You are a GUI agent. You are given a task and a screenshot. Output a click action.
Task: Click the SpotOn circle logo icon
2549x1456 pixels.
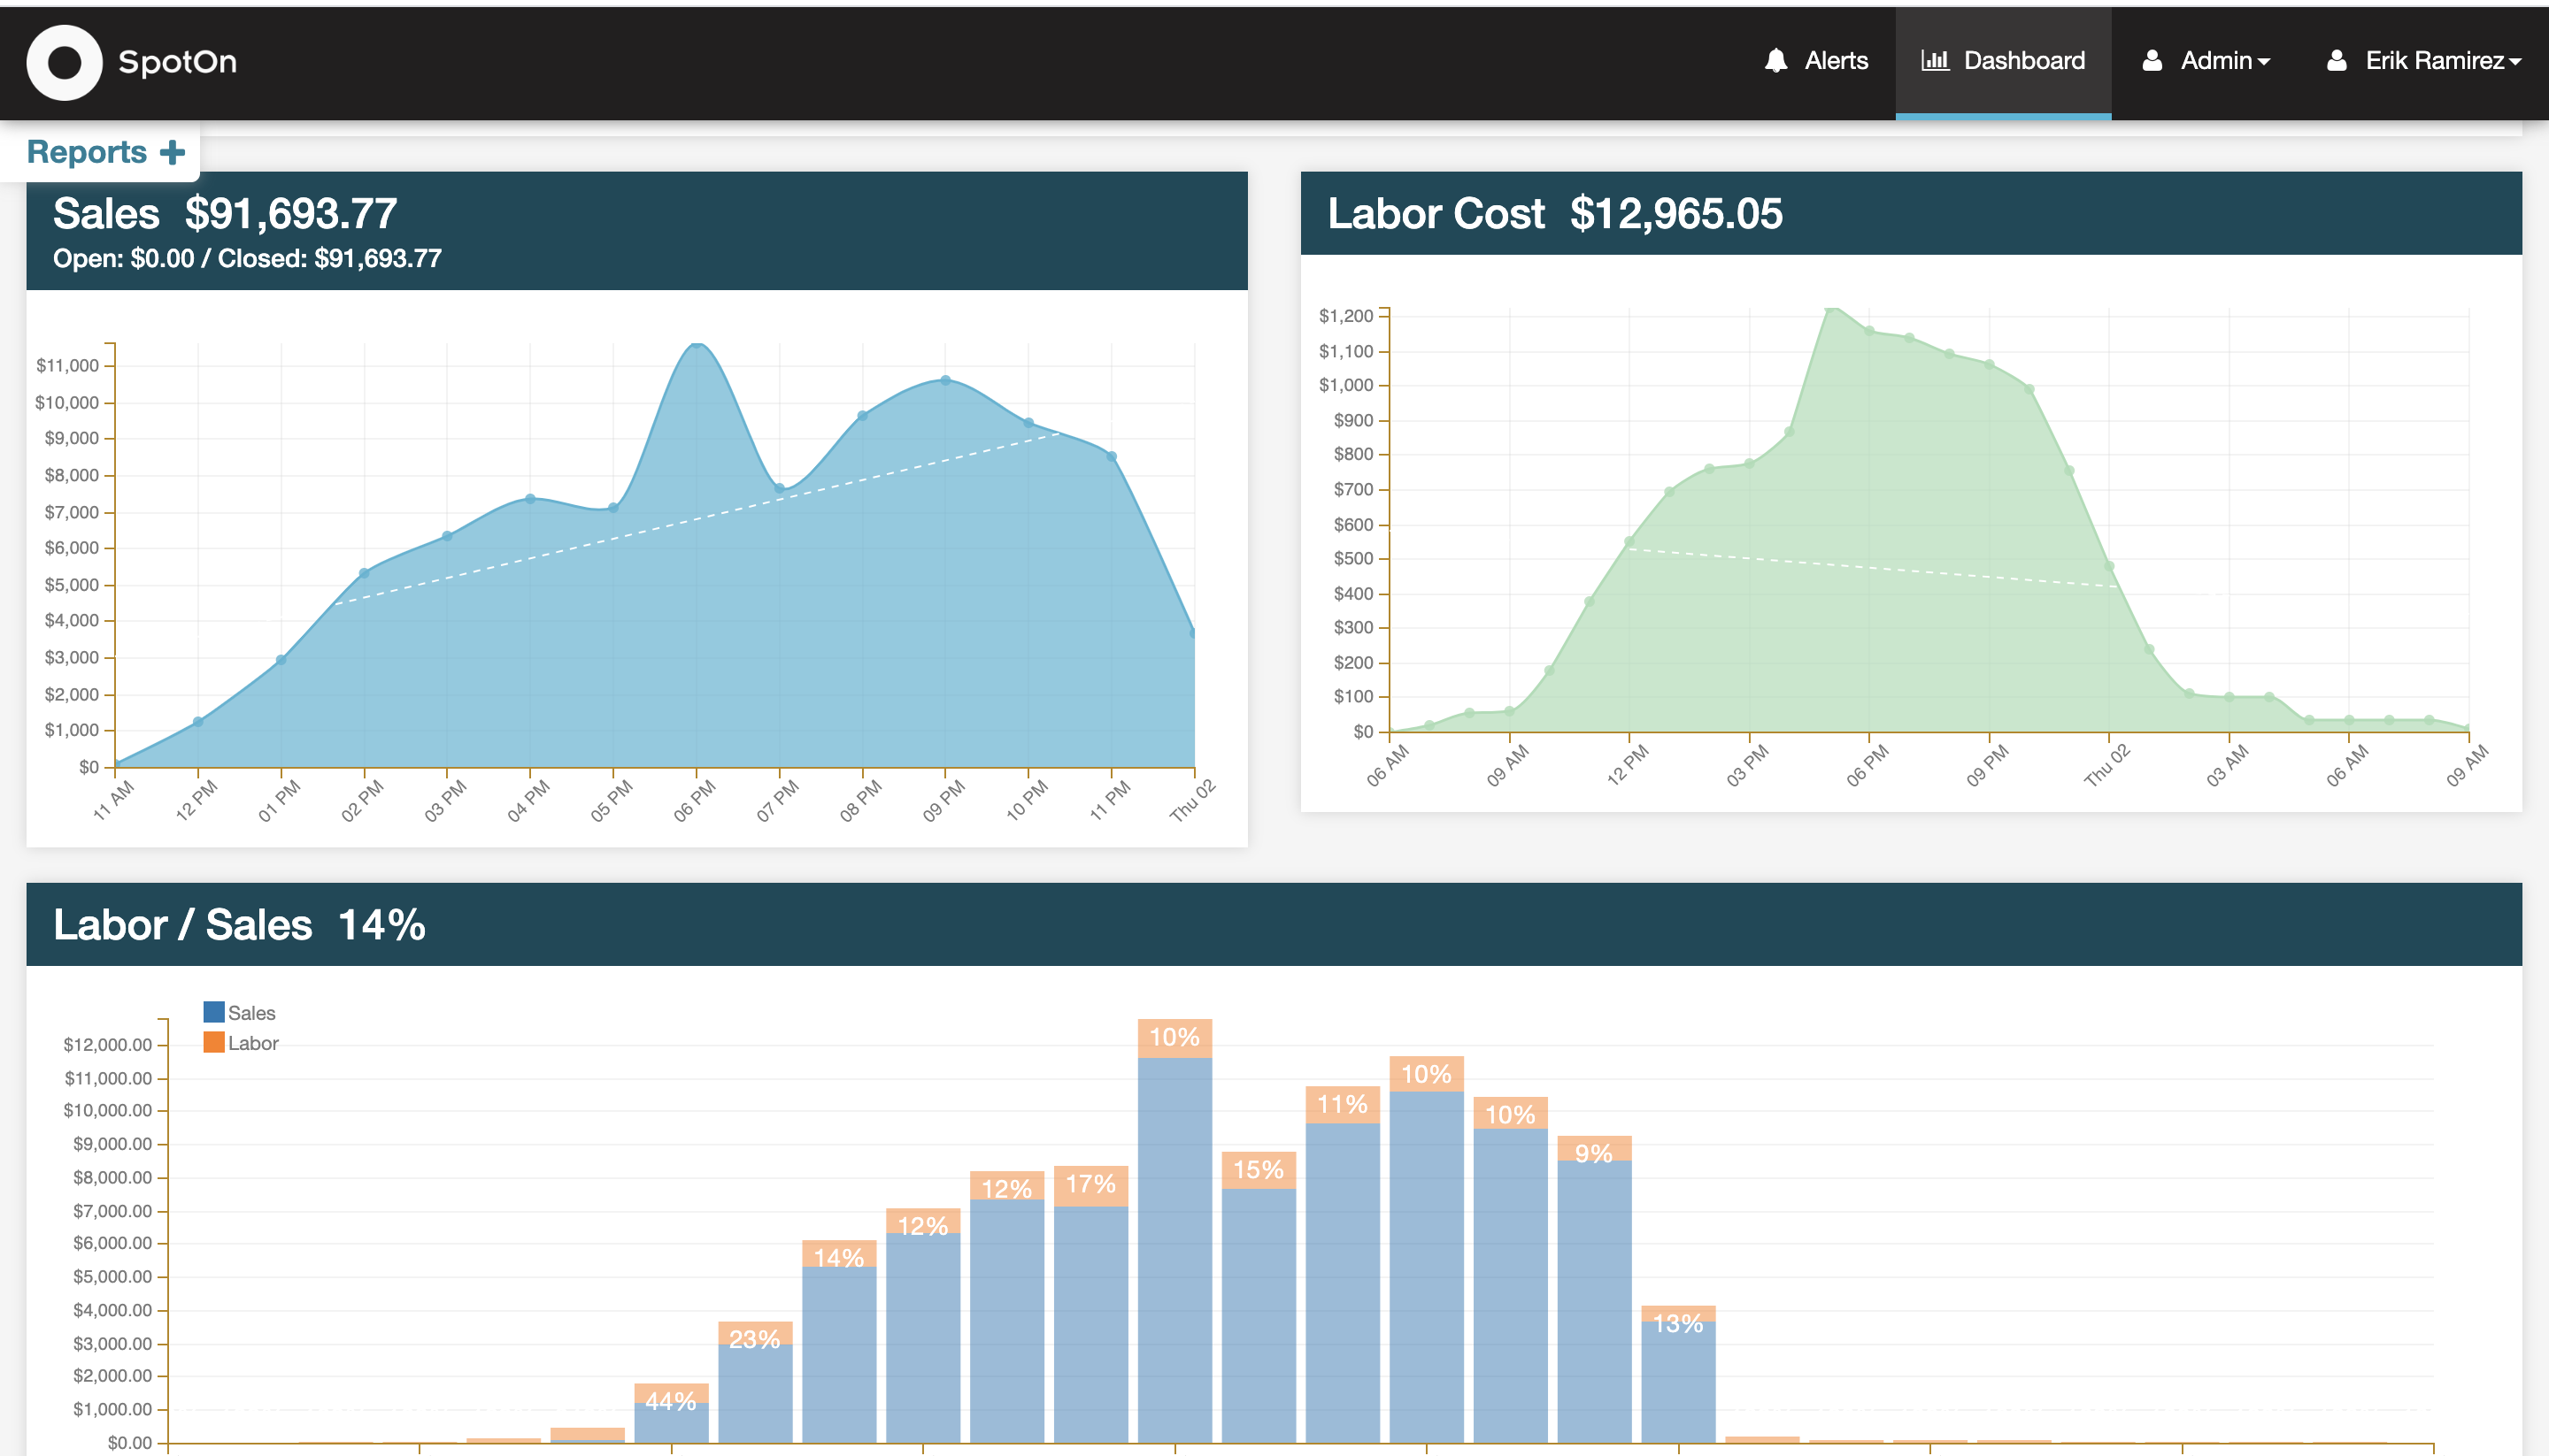pos(64,62)
